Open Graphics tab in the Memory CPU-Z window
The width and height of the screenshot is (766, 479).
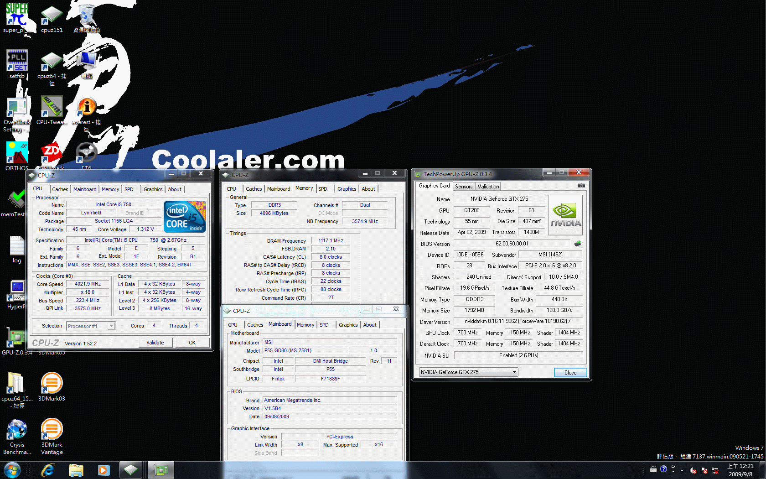coord(347,189)
